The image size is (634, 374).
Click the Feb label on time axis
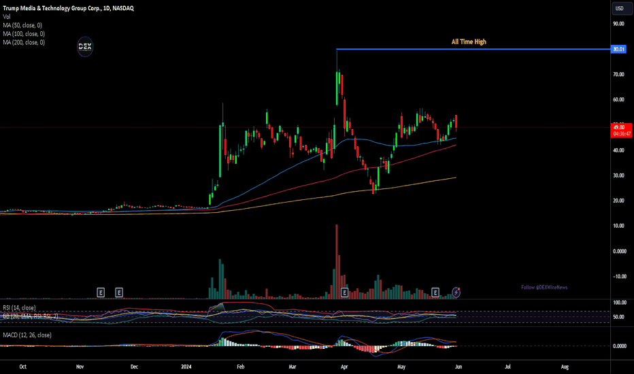click(x=241, y=367)
